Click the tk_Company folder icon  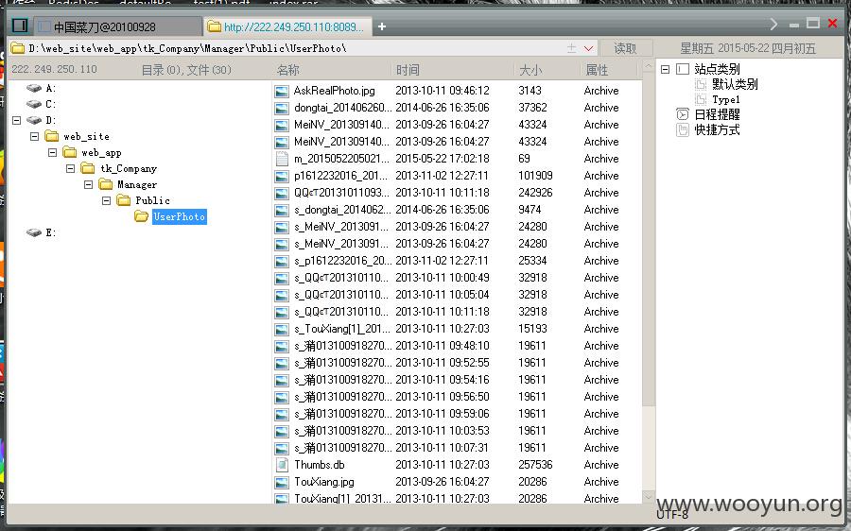pyautogui.click(x=87, y=168)
